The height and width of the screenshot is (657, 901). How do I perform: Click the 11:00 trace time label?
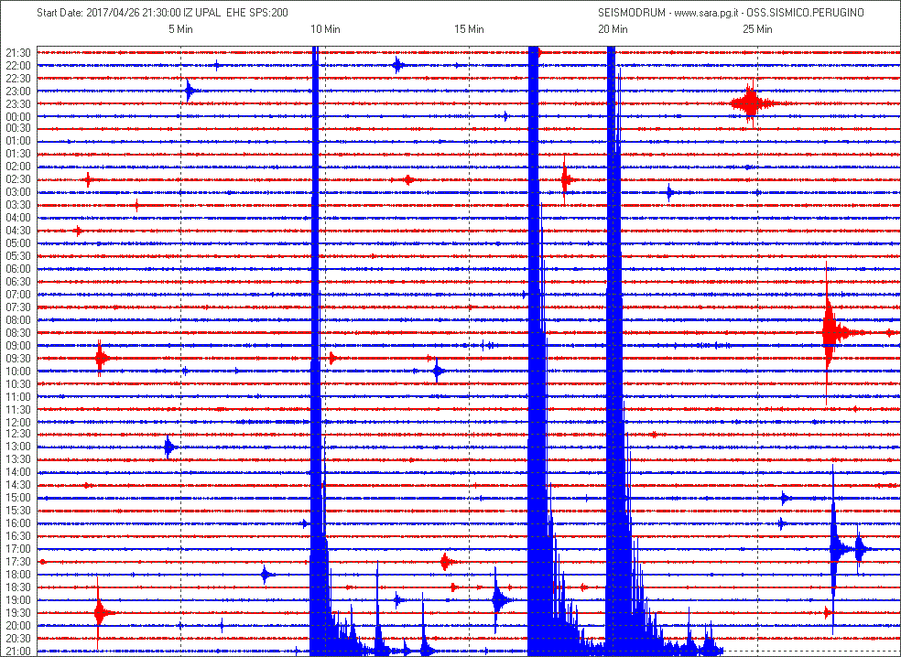pyautogui.click(x=17, y=396)
